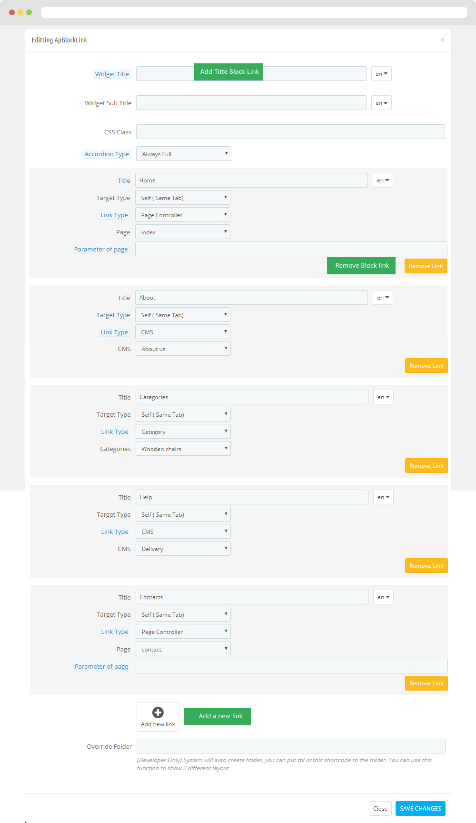Remove the Categories link block
This screenshot has height=823, width=476.
426,466
